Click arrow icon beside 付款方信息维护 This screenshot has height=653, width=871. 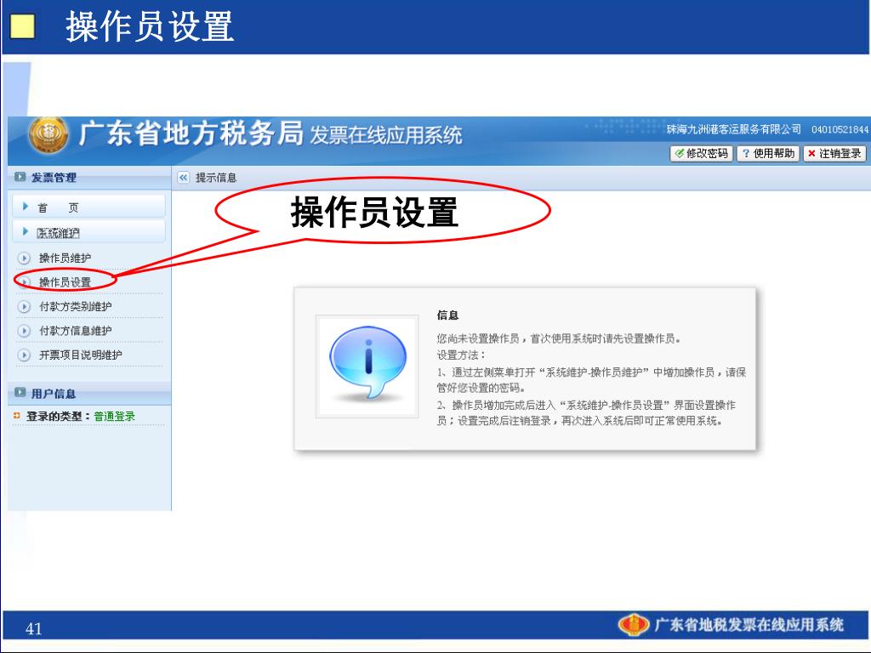point(24,331)
